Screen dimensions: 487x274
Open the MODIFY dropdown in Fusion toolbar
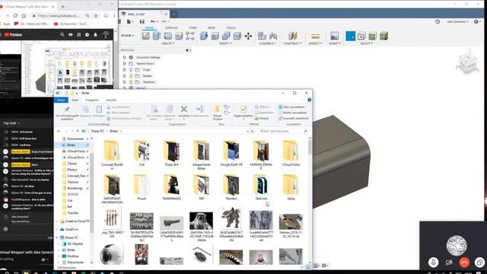coord(225,43)
